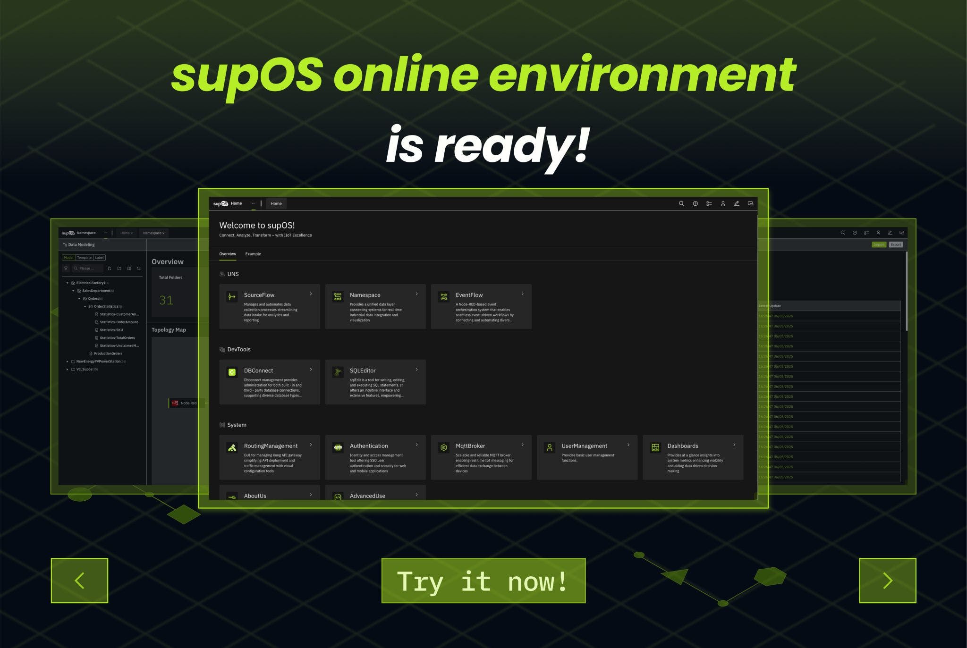Switch to the Example tab
The width and height of the screenshot is (967, 648).
(253, 254)
